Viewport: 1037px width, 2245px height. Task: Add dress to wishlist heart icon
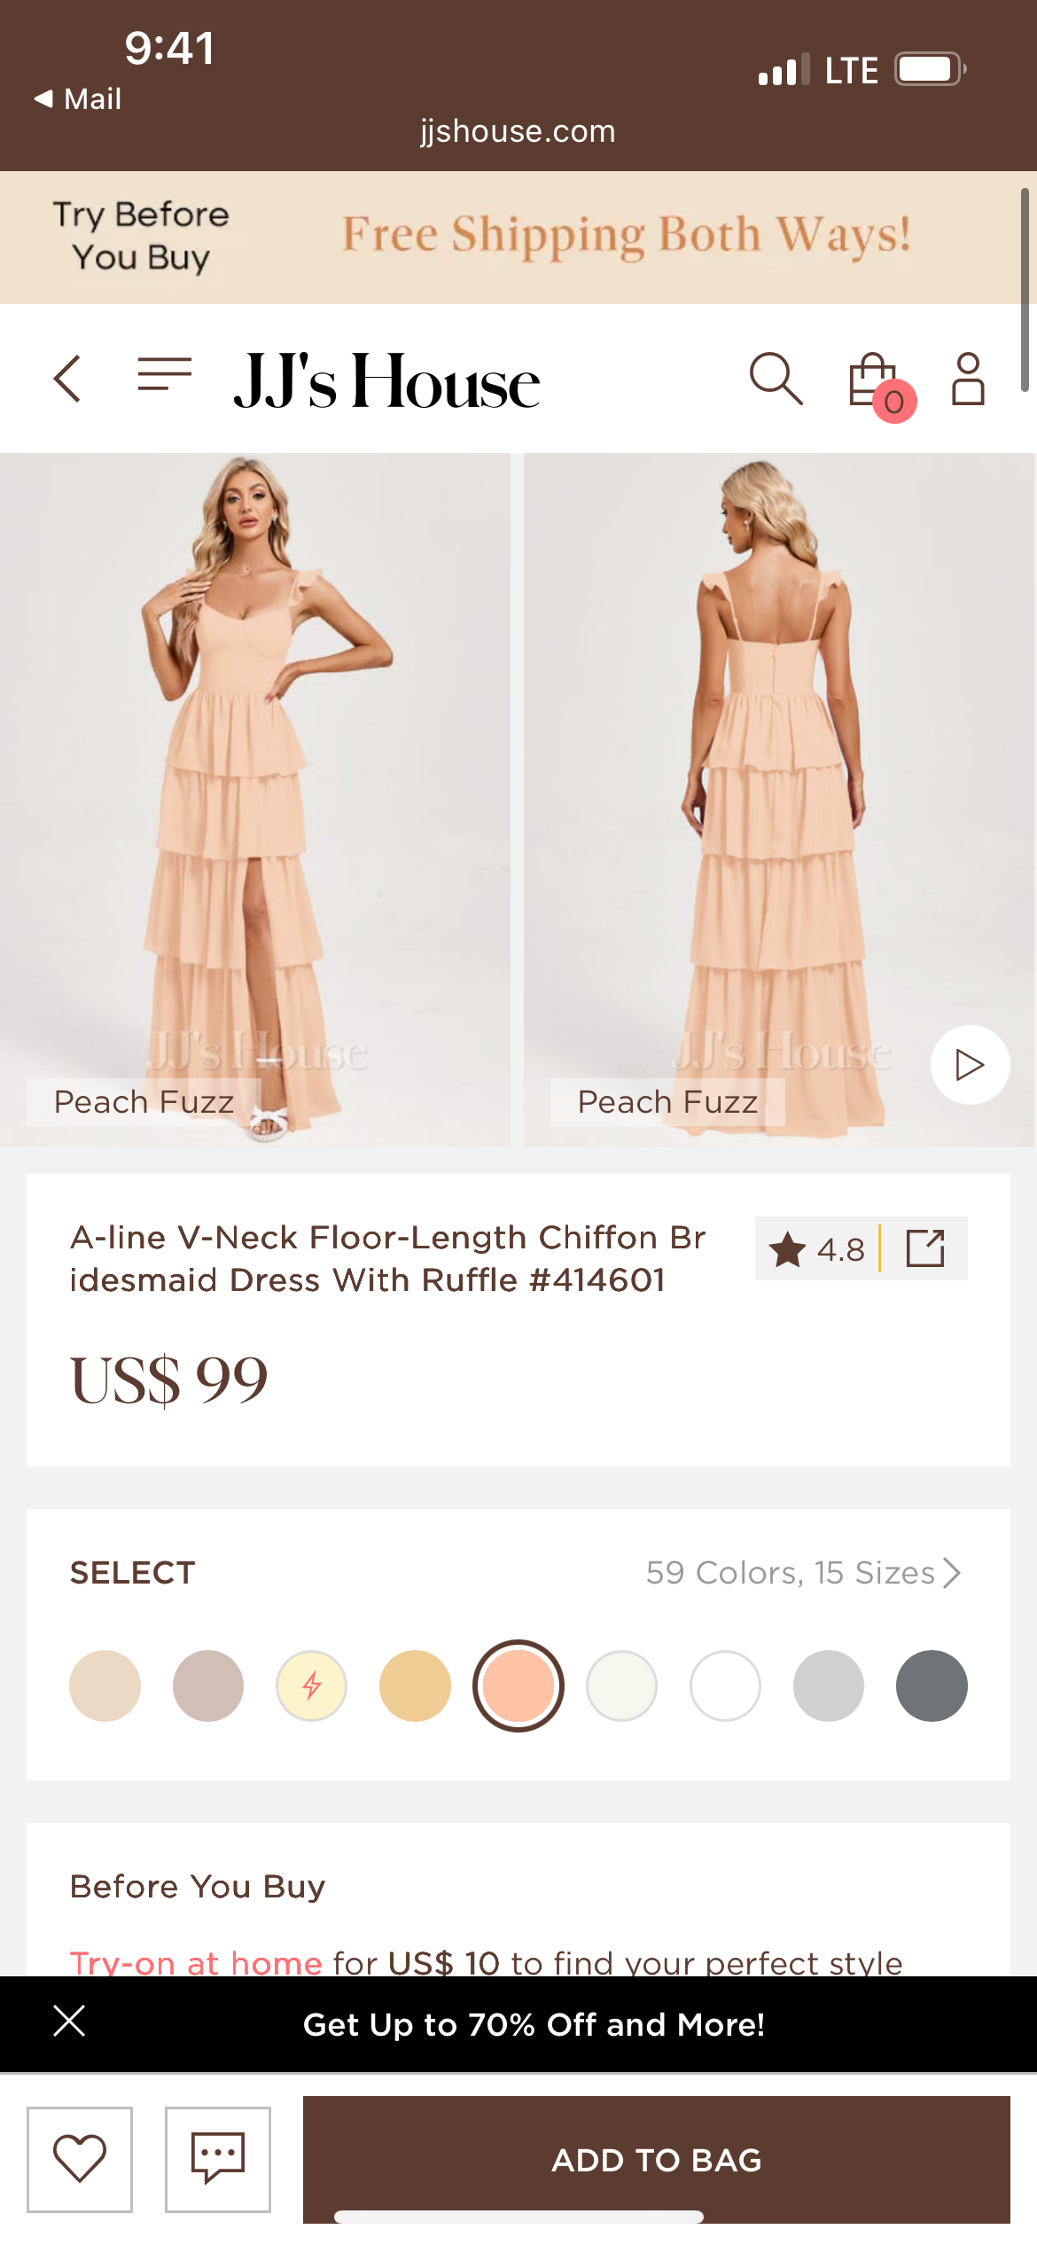click(80, 2159)
